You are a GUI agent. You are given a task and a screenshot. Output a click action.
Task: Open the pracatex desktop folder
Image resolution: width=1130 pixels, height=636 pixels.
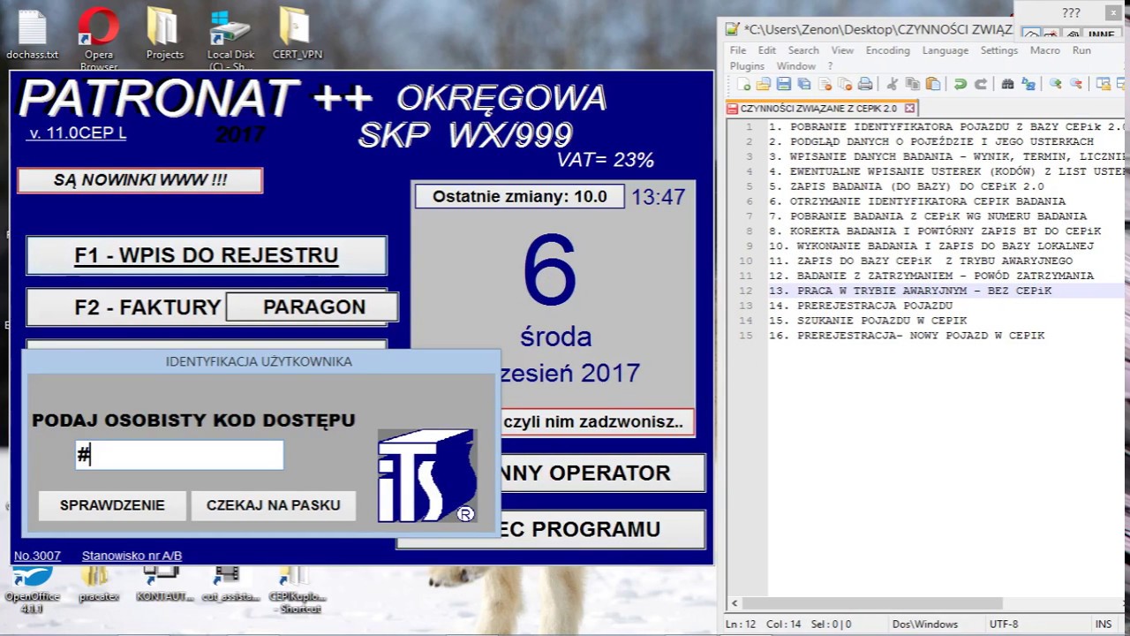point(98,585)
